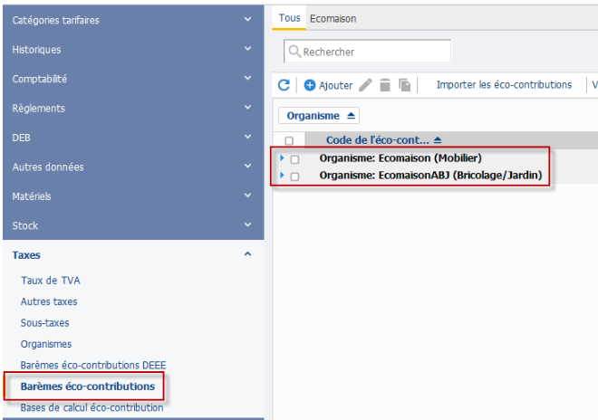The width and height of the screenshot is (598, 420).
Task: Collapse the Taxes section
Action: pos(248,253)
